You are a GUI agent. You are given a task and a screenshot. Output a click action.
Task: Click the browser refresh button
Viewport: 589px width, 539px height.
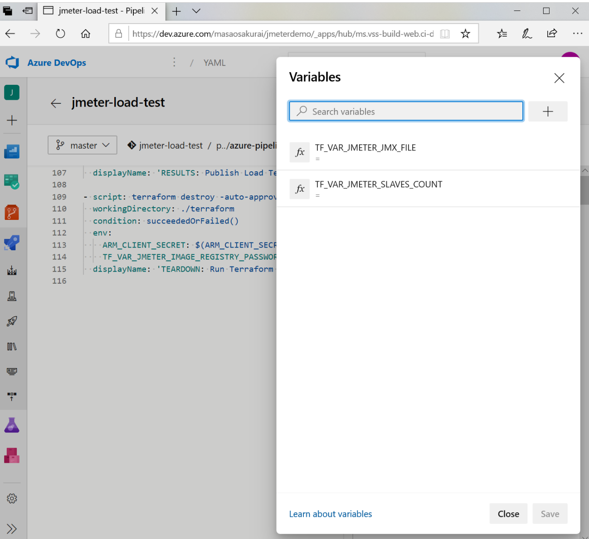(x=60, y=34)
